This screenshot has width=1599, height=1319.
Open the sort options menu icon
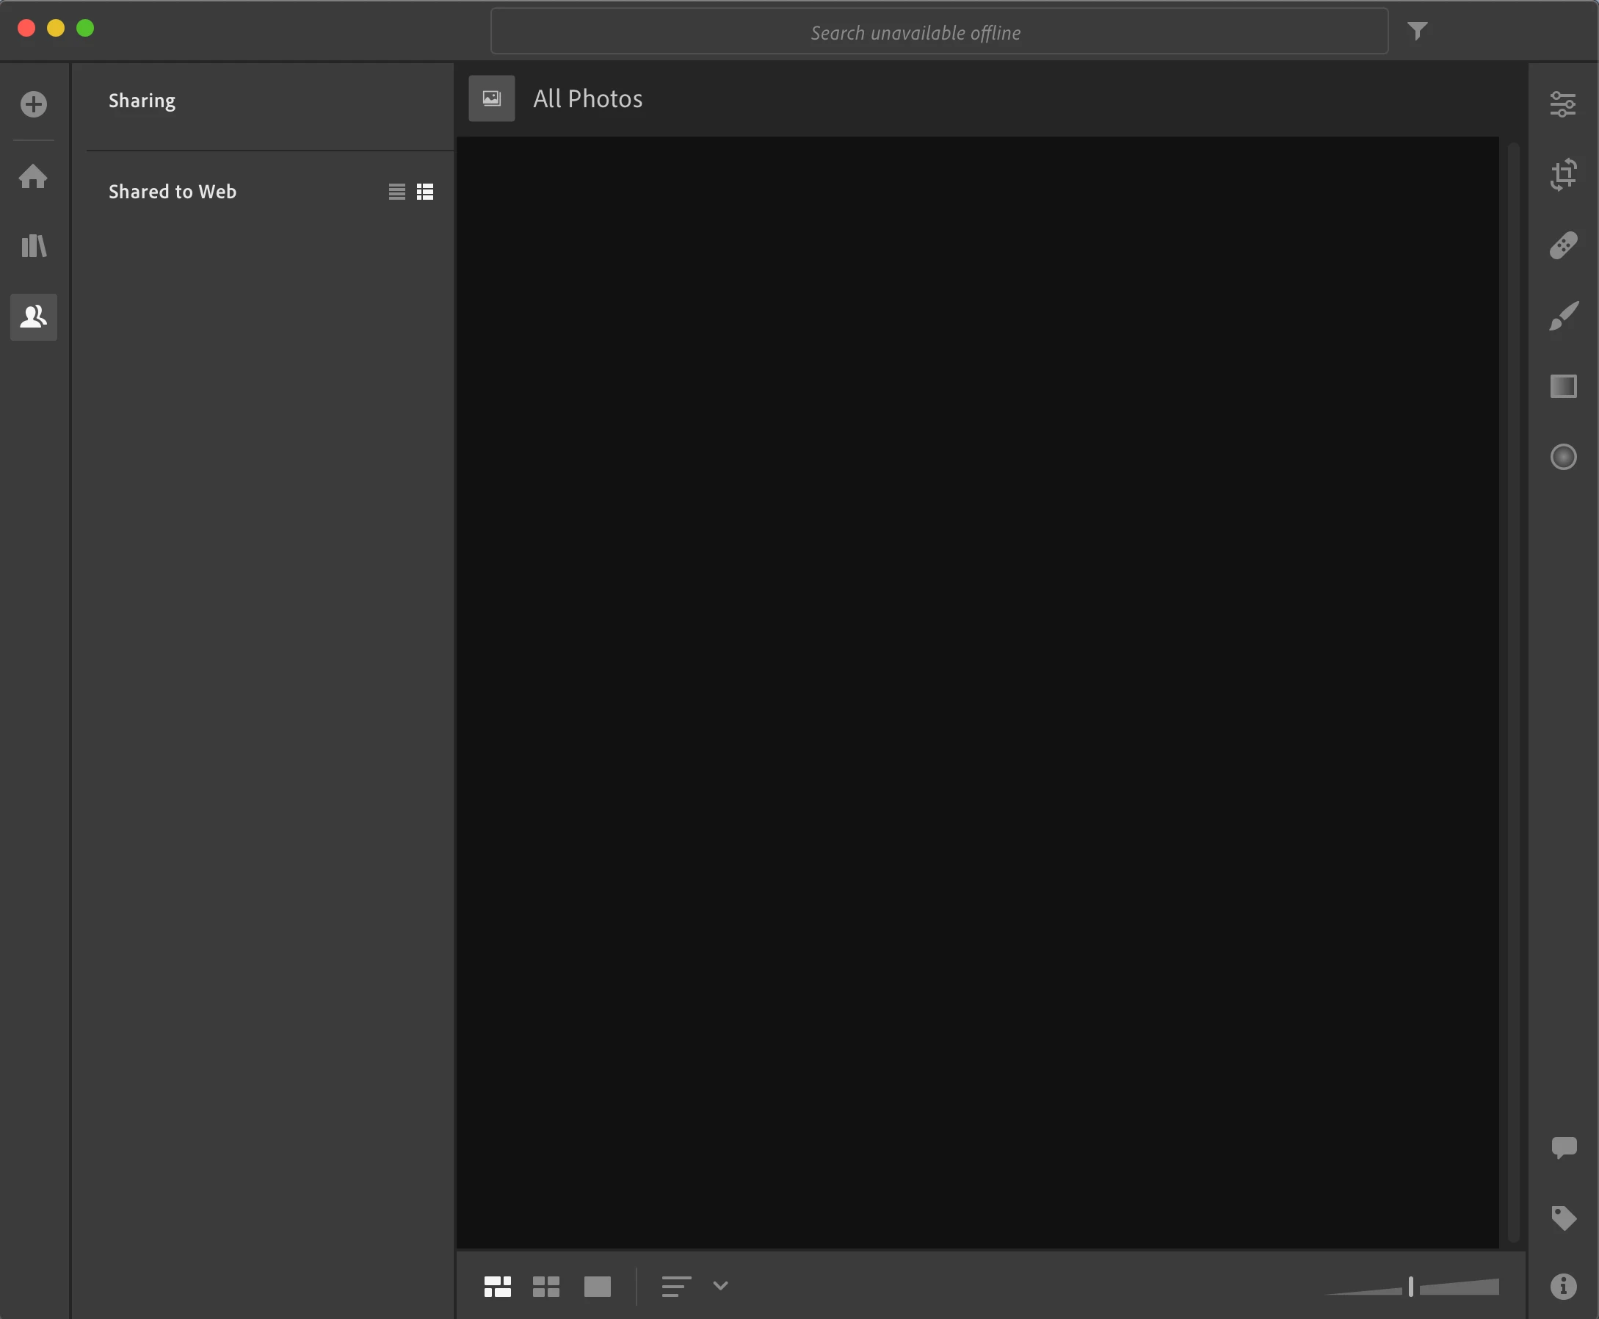pyautogui.click(x=676, y=1287)
